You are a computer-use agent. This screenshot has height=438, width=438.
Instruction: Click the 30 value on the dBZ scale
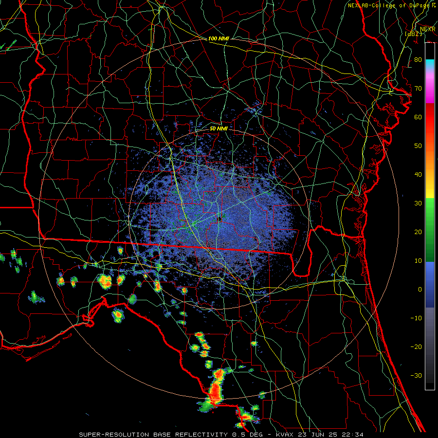tap(418, 203)
